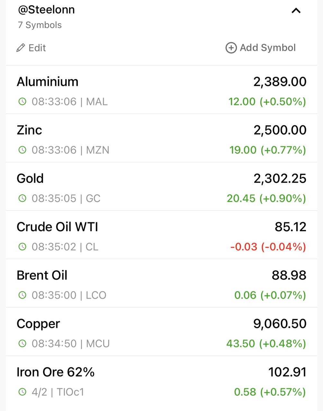Screen dimensions: 323x411
Task: Open the @Steelonn watchlist title
Action: click(x=46, y=10)
